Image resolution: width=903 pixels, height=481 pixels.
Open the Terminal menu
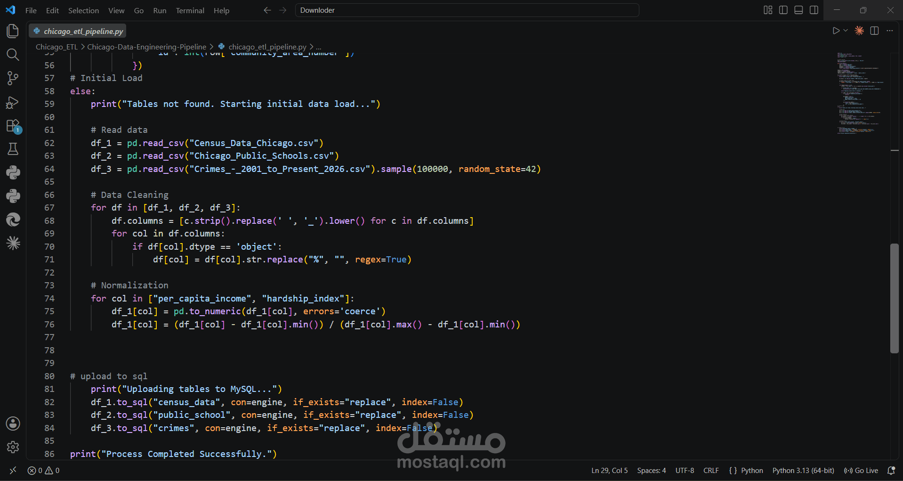pos(190,10)
